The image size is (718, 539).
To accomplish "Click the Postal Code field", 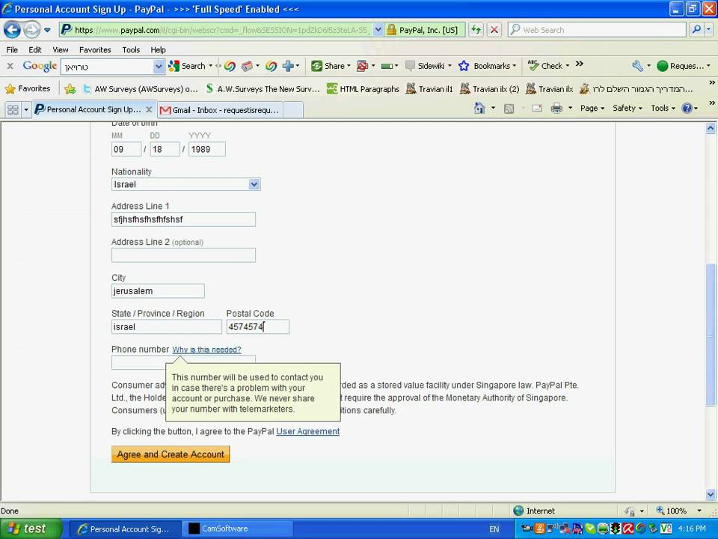I will coord(258,326).
